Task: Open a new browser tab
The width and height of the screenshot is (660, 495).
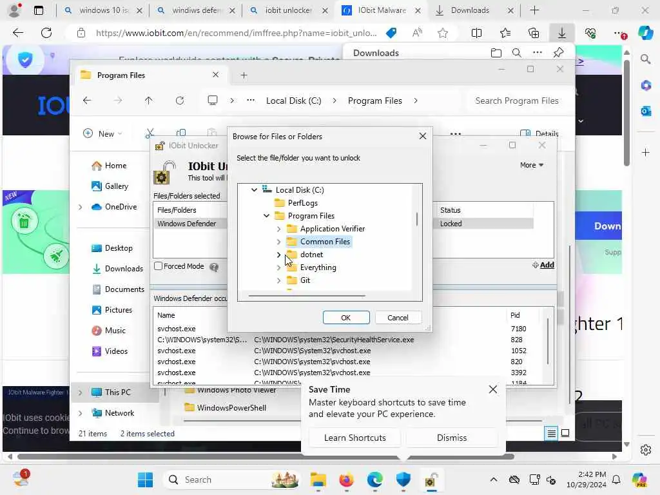Action: tap(534, 10)
